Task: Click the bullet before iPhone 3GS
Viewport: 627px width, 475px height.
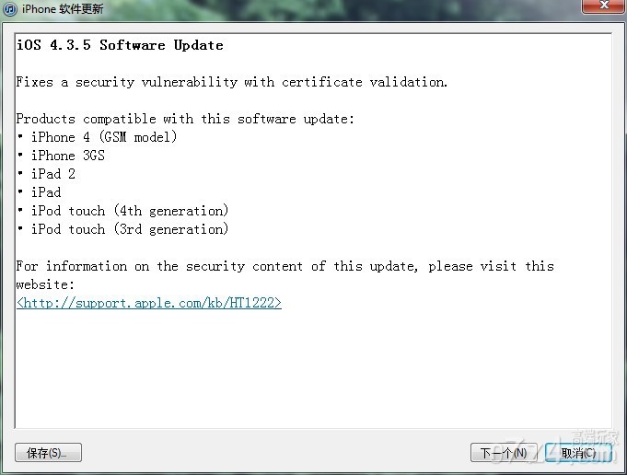Action: 20,156
